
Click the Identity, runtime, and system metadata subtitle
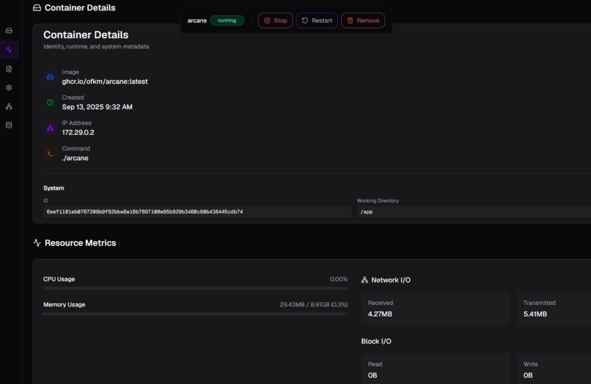(96, 46)
